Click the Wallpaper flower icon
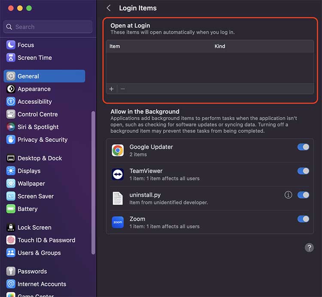 point(11,184)
